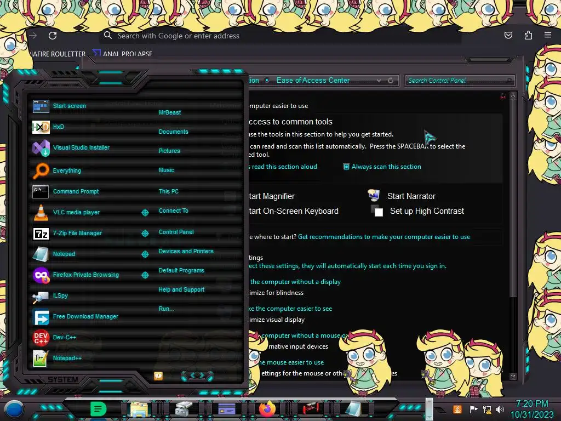Open the Action Center flag icon
Viewport: 561px width, 421px height.
pos(473,409)
